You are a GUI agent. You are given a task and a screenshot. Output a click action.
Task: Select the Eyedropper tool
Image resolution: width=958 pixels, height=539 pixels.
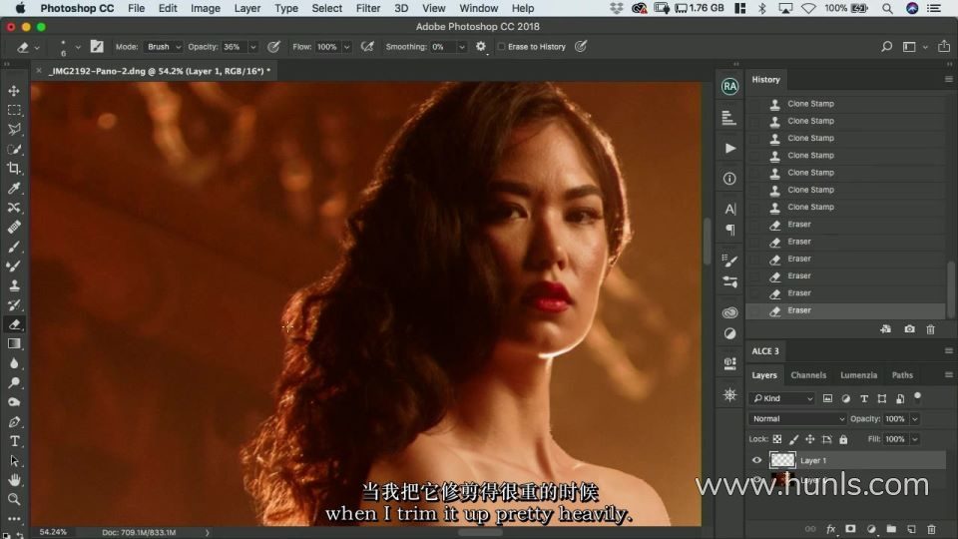pyautogui.click(x=14, y=189)
